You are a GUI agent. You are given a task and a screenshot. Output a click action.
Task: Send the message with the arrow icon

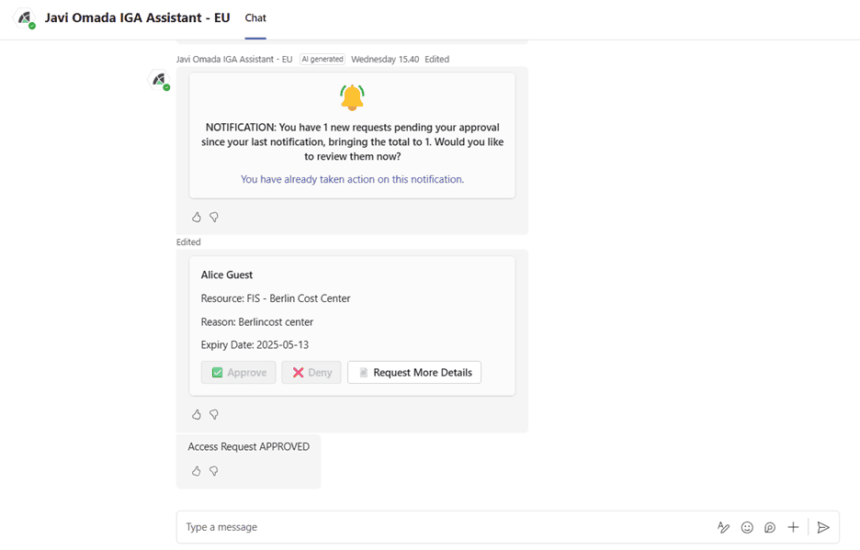coord(823,528)
